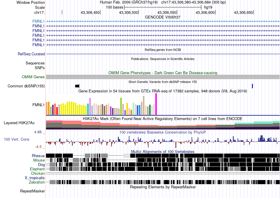Image resolution: width=280 pixels, height=198 pixels.
Task: Click the Scale label
Action: pyautogui.click(x=40, y=7)
